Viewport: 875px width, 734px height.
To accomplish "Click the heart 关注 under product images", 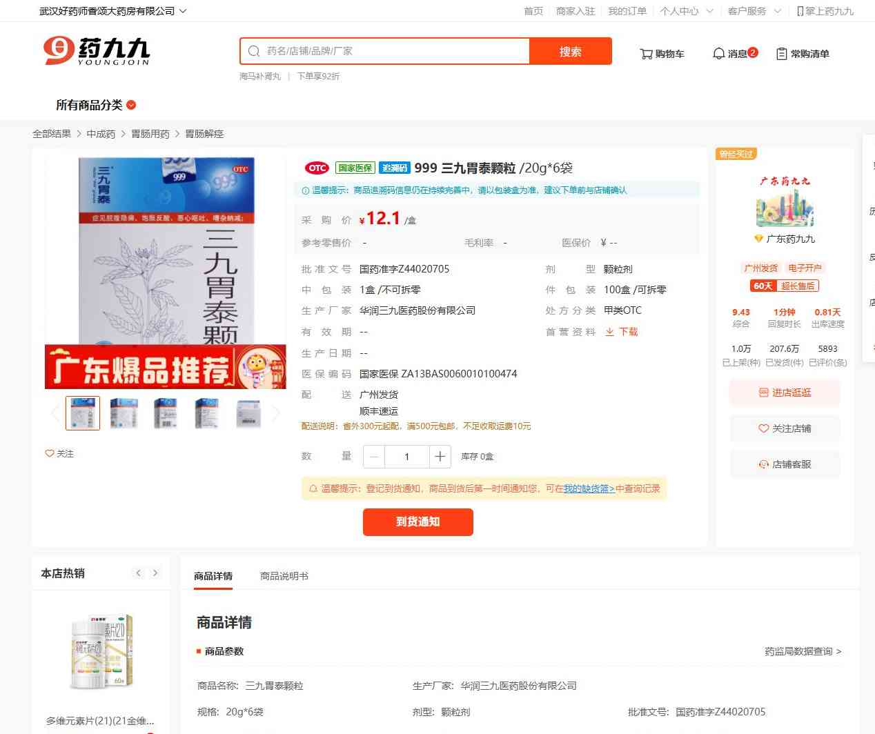I will pyautogui.click(x=59, y=453).
